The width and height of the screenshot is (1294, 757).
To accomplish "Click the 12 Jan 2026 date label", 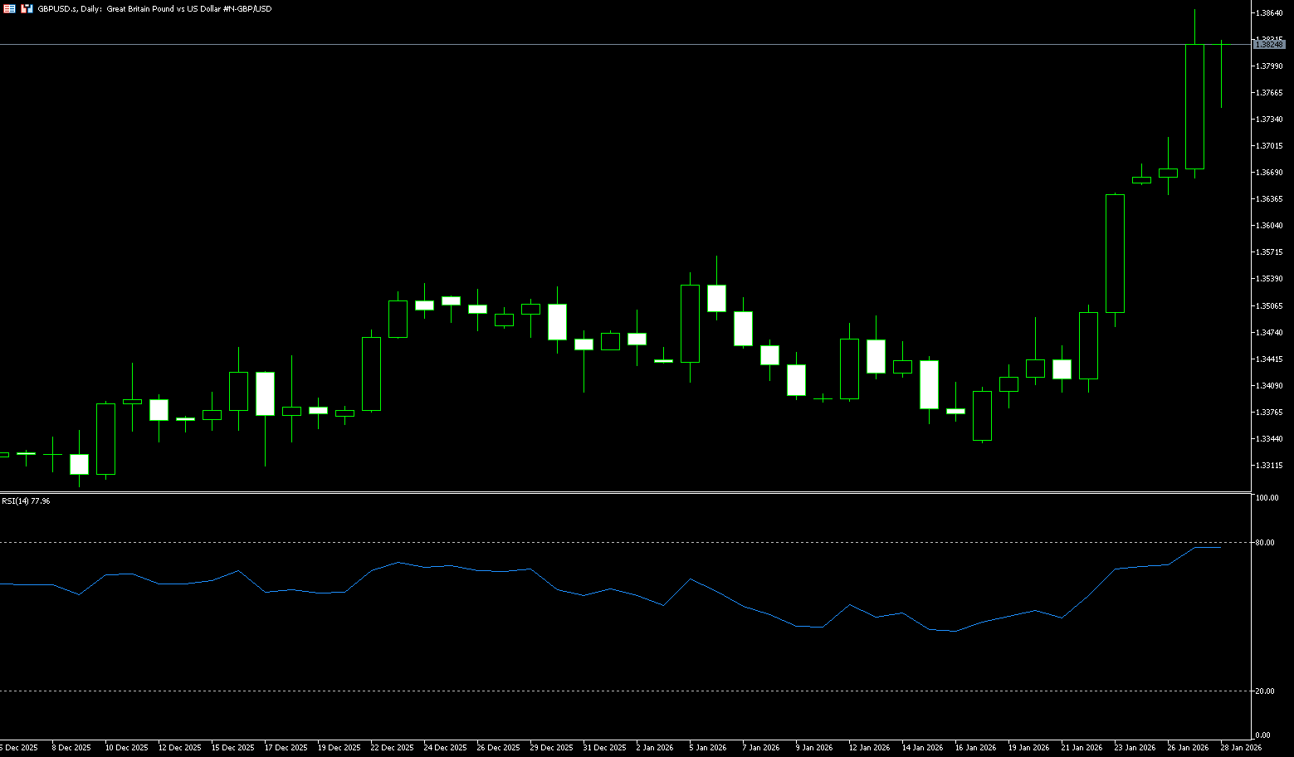I will pyautogui.click(x=869, y=748).
